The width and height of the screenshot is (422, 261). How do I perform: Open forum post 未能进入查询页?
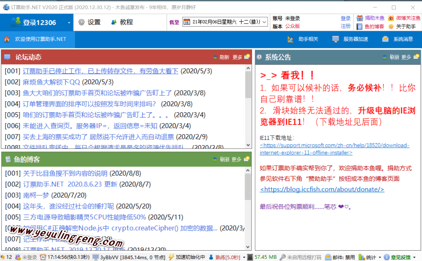click(x=90, y=126)
